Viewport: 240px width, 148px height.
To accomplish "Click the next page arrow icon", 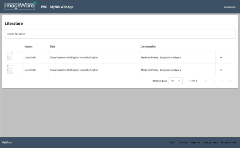I will coord(222,81).
